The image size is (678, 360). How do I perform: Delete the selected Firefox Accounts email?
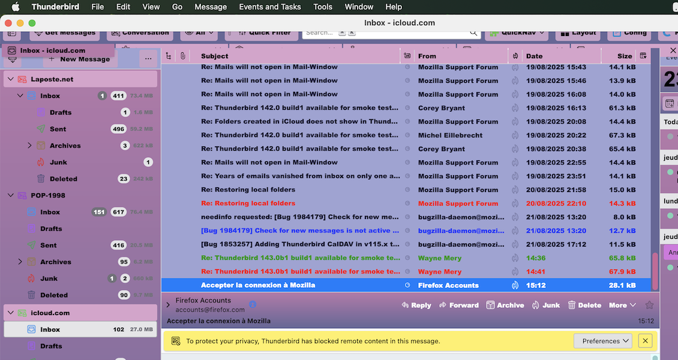[x=584, y=305]
